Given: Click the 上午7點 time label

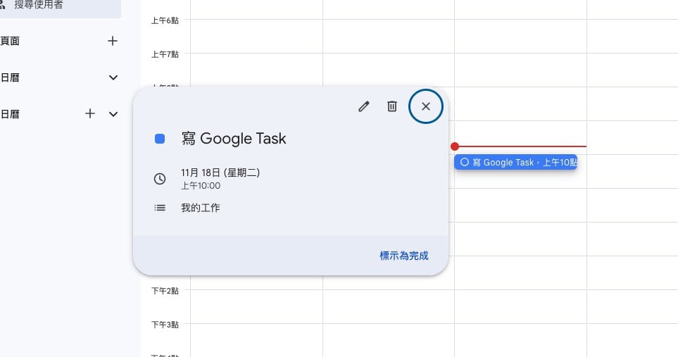Looking at the screenshot, I should click(x=165, y=54).
